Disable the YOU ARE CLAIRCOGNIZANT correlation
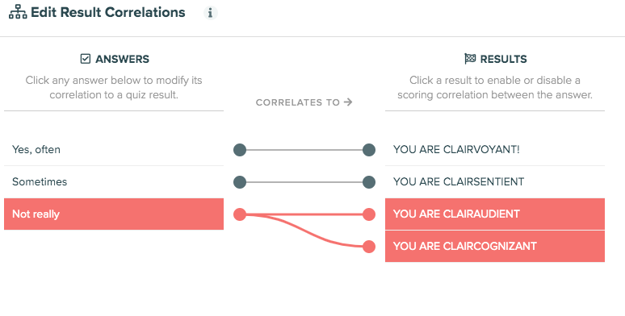Viewport: 625px width, 316px height. pyautogui.click(x=495, y=247)
